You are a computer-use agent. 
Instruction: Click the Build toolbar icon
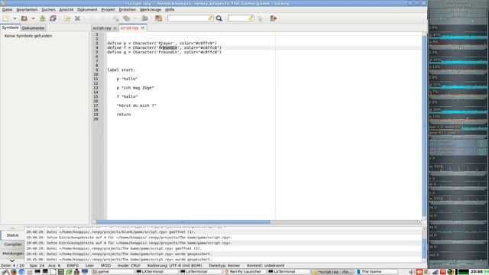(x=126, y=18)
